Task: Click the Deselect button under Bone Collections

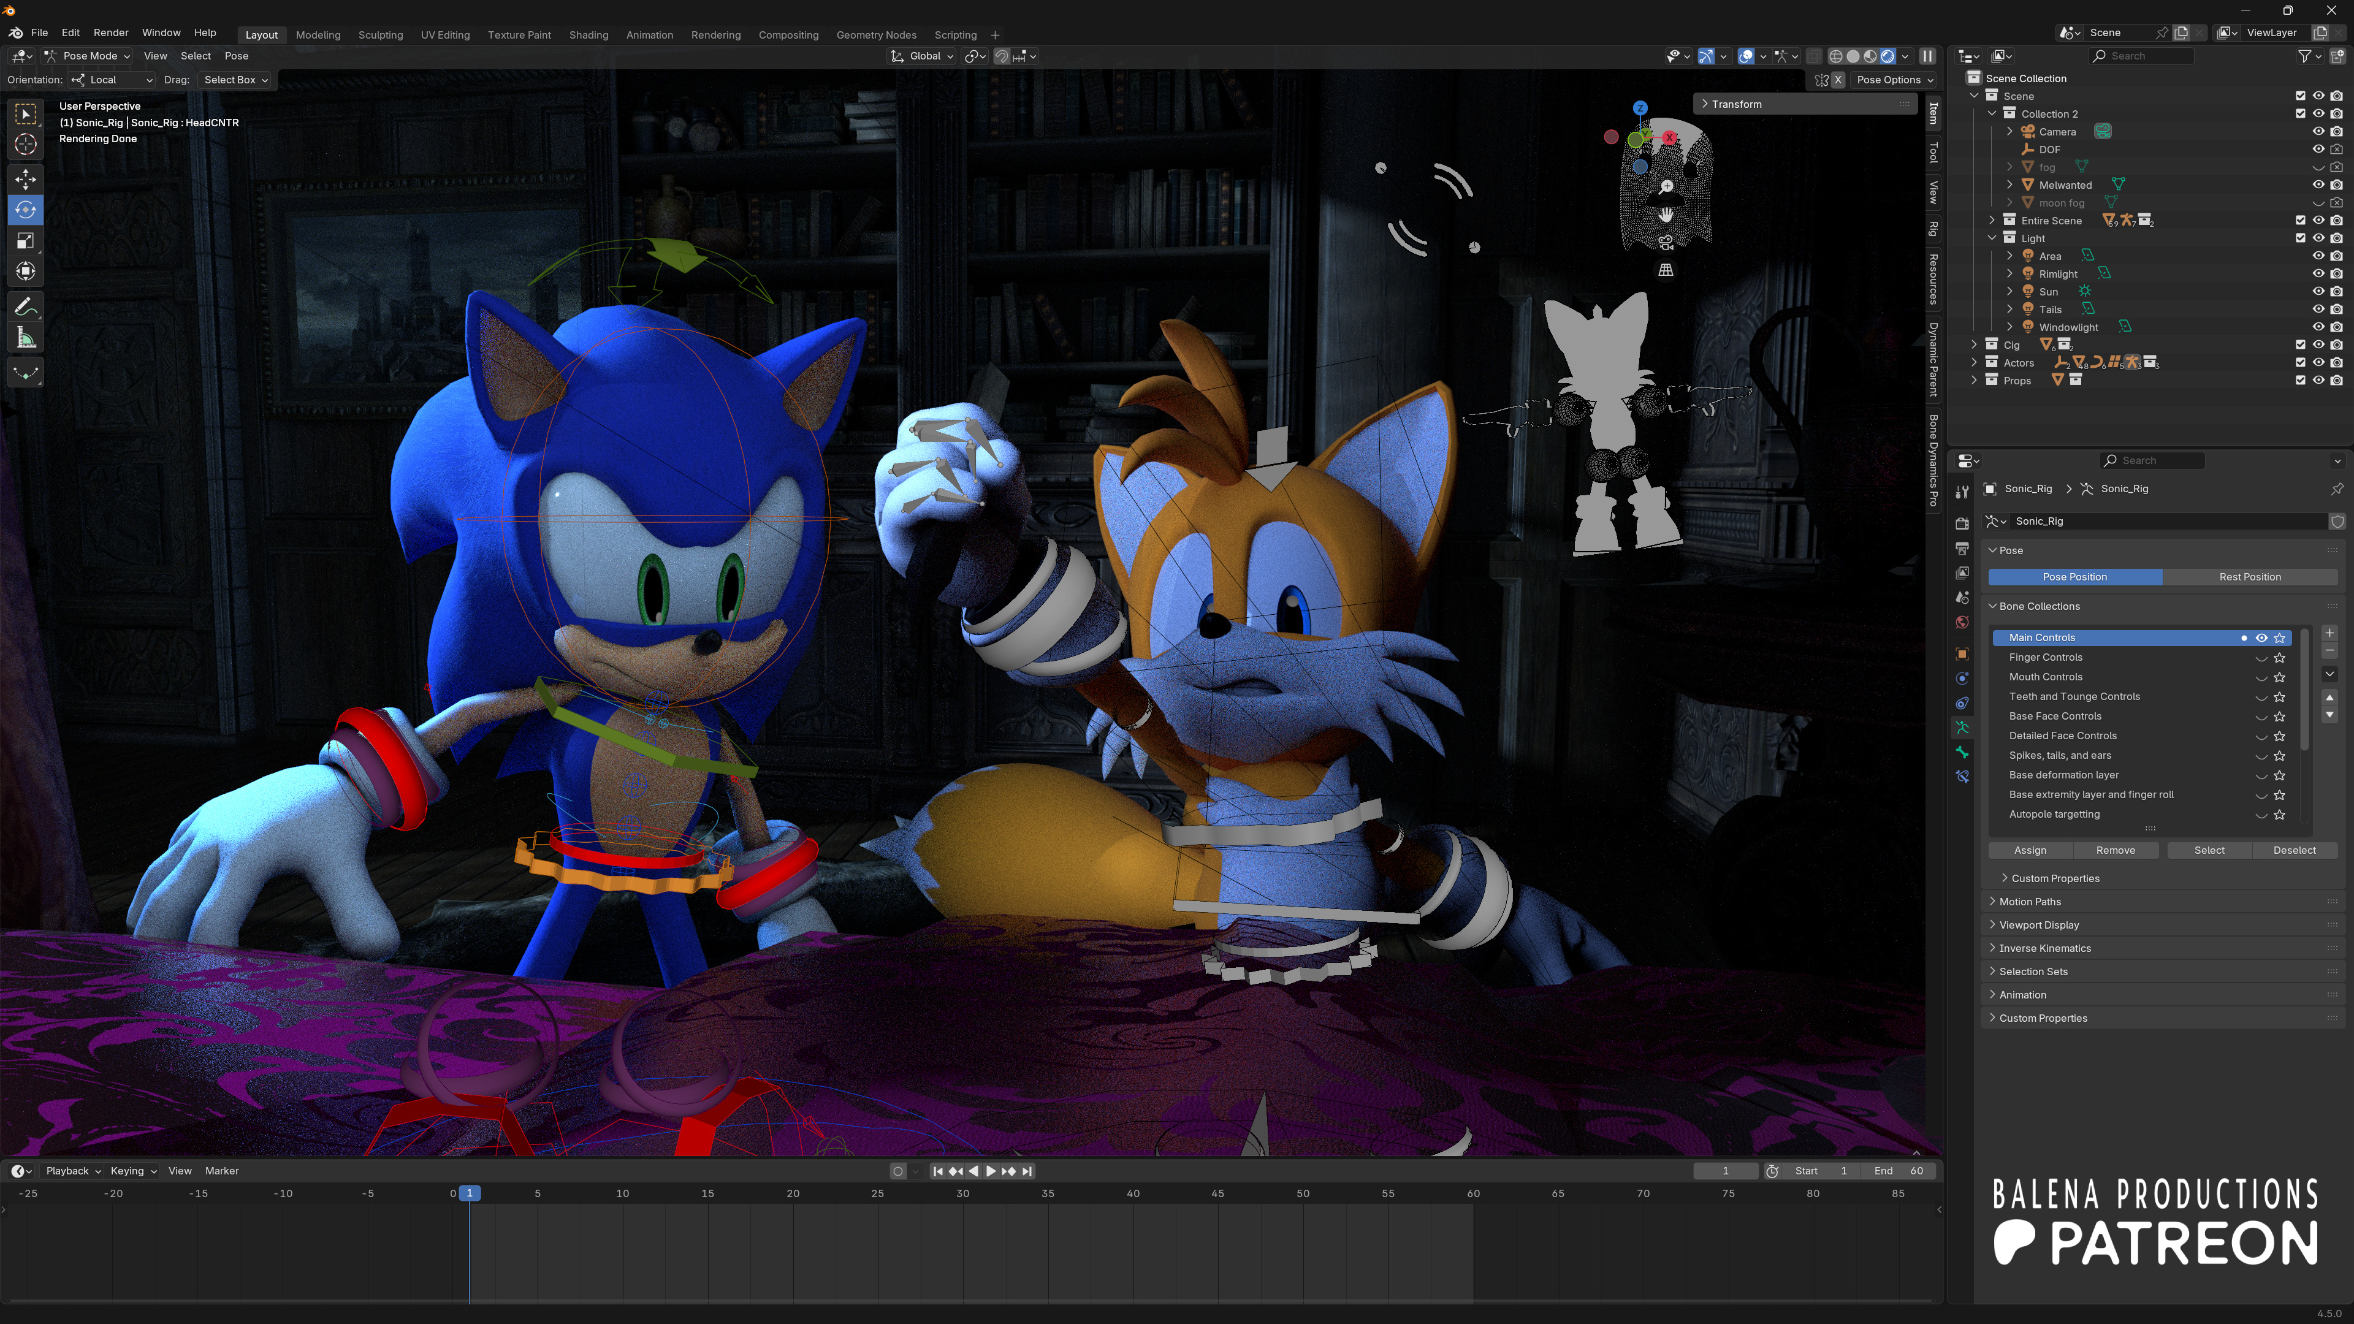Action: tap(2295, 850)
